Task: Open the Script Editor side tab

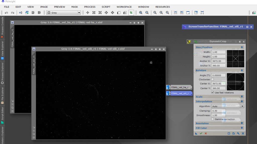Action: [x=2, y=115]
